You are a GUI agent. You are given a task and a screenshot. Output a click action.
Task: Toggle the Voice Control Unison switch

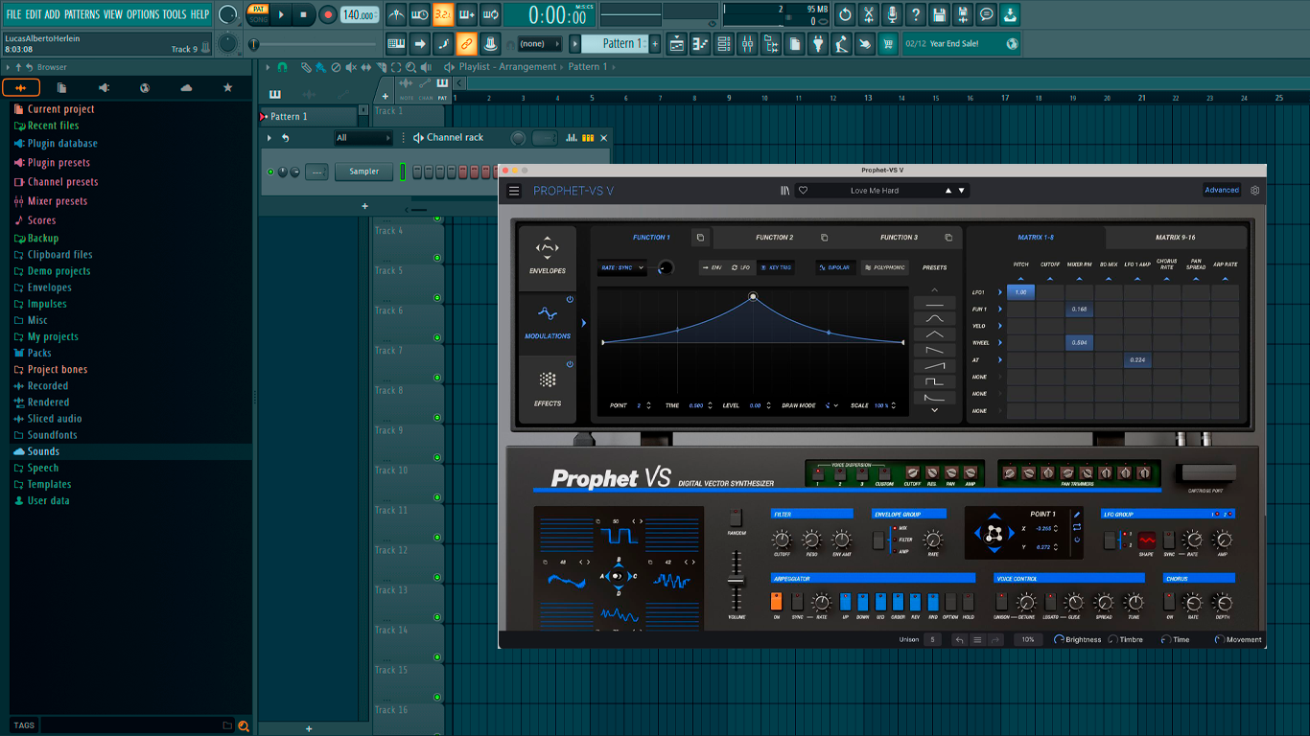point(1001,602)
